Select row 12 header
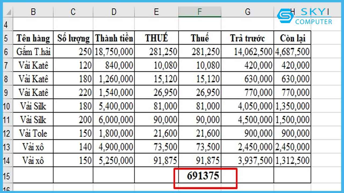 click(8, 133)
